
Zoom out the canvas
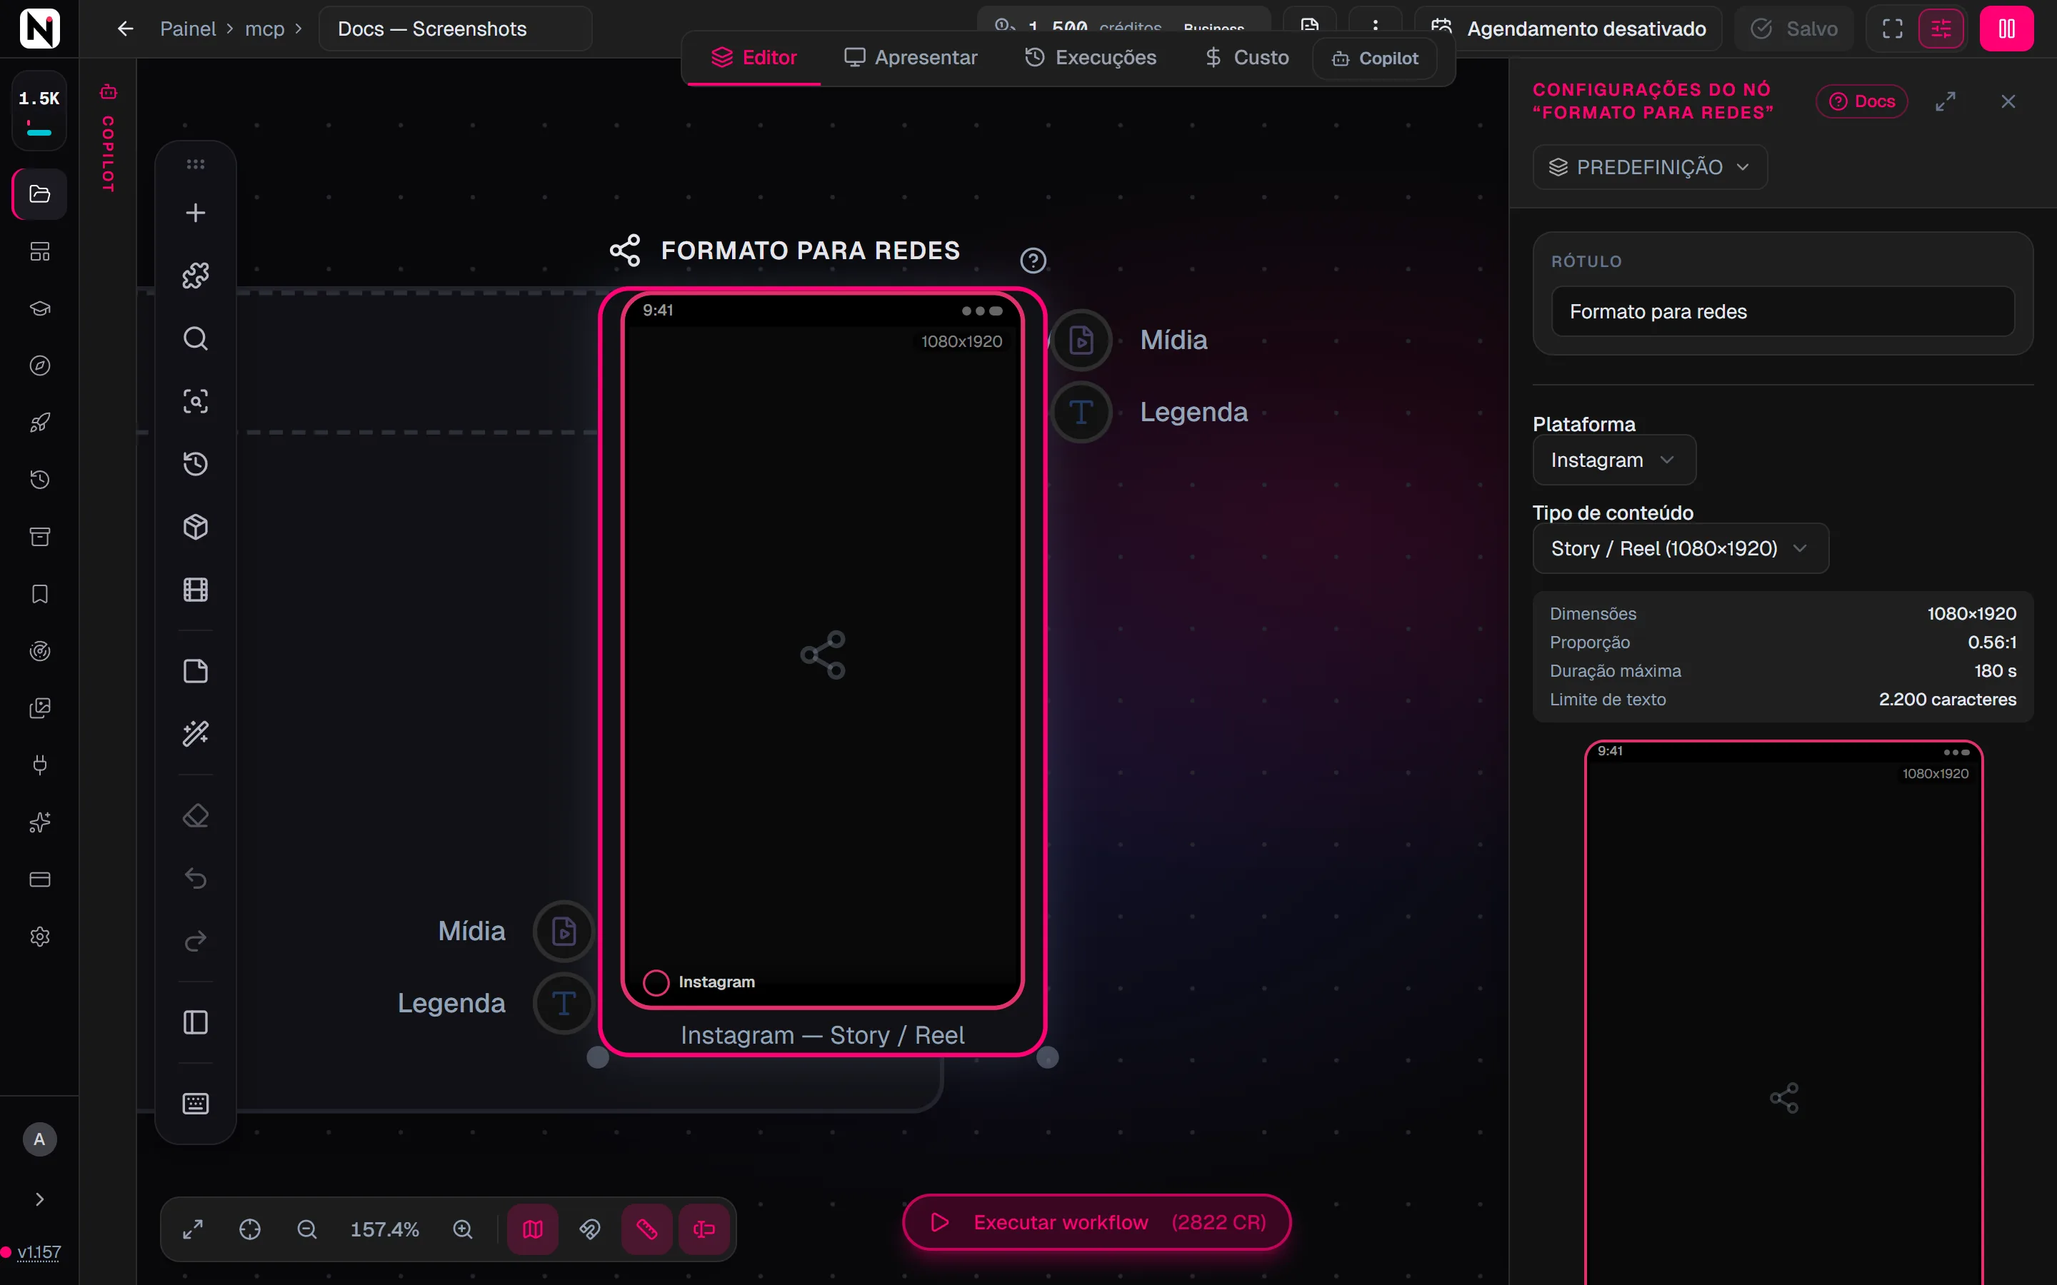coord(307,1229)
